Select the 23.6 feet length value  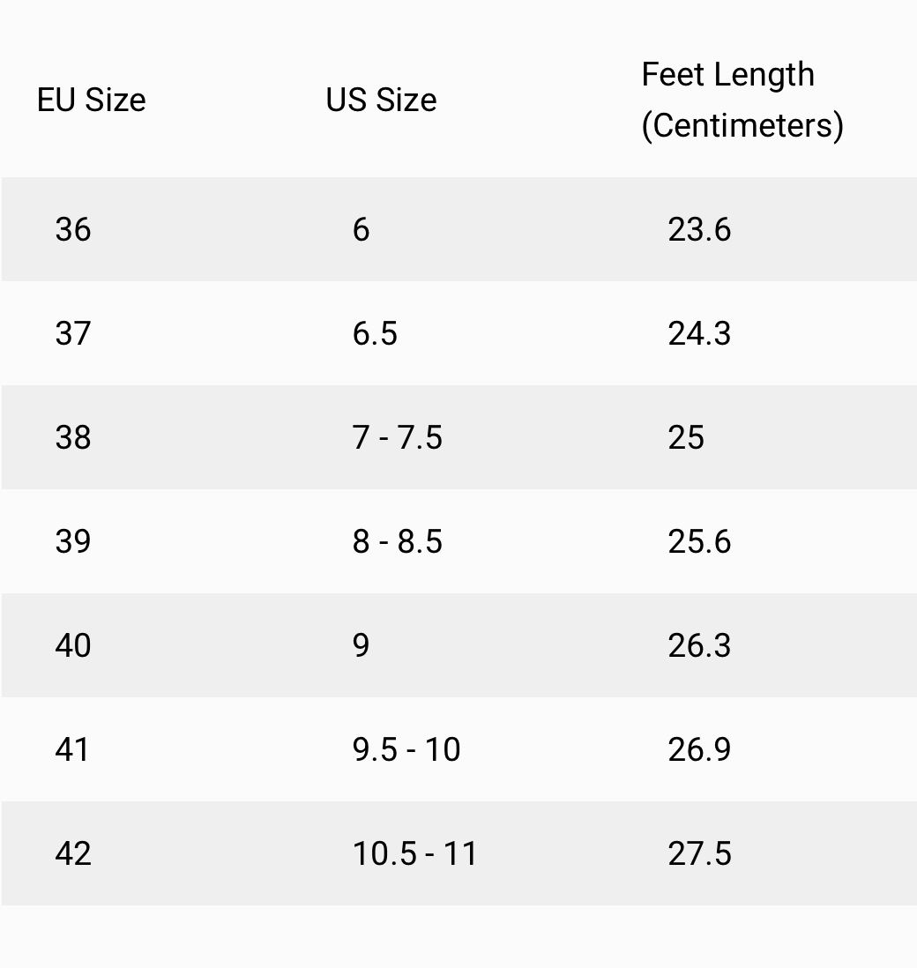click(699, 229)
